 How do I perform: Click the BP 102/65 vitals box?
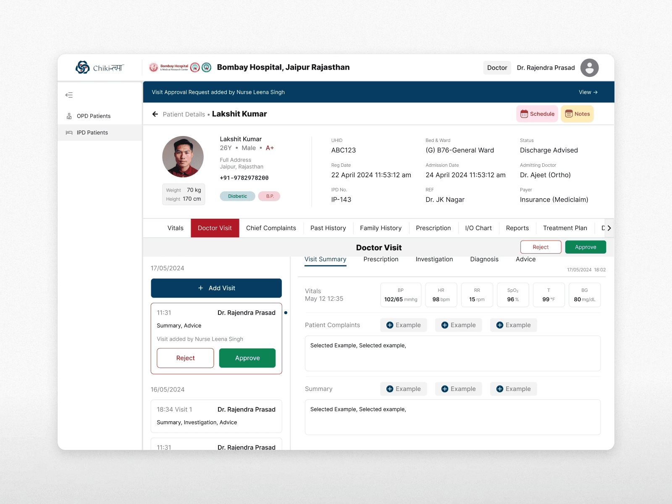pyautogui.click(x=401, y=295)
